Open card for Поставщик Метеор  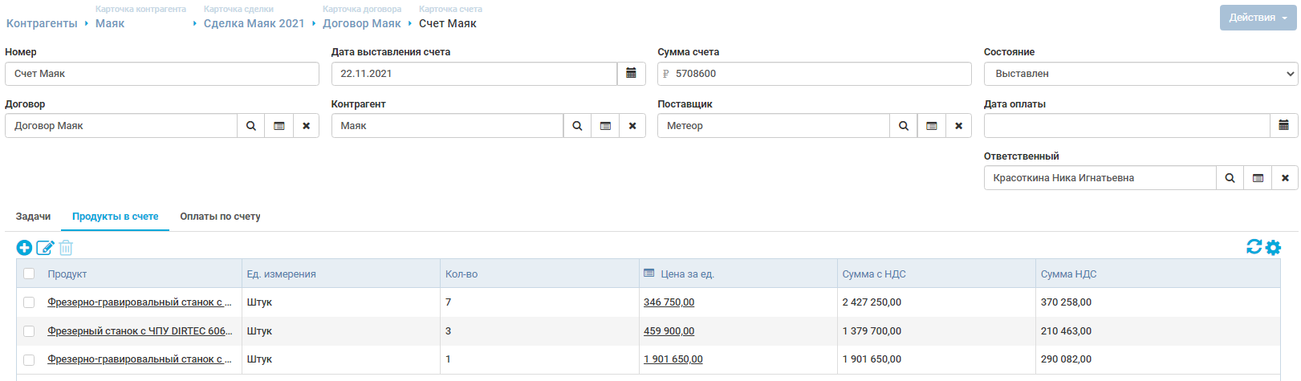(x=931, y=126)
